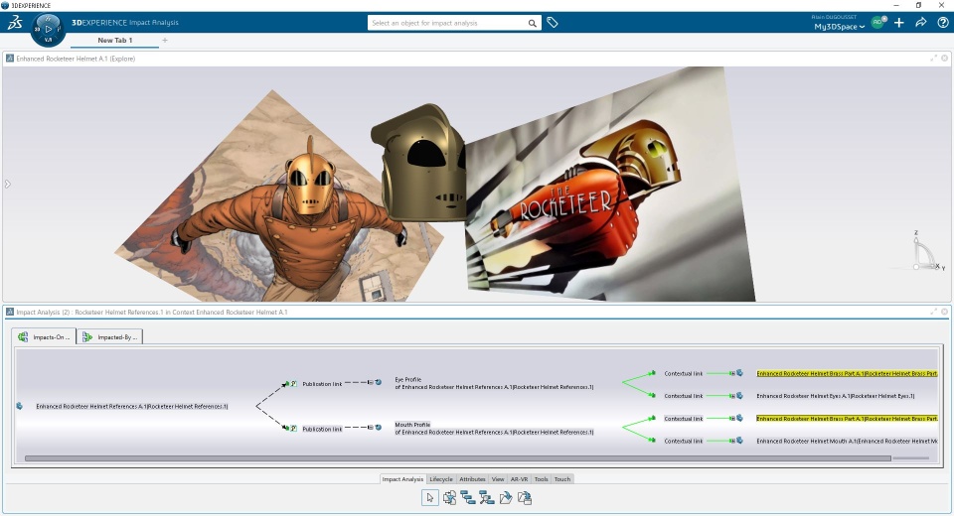Image resolution: width=954 pixels, height=516 pixels.
Task: Open the Attributes toolbar section
Action: pos(472,479)
